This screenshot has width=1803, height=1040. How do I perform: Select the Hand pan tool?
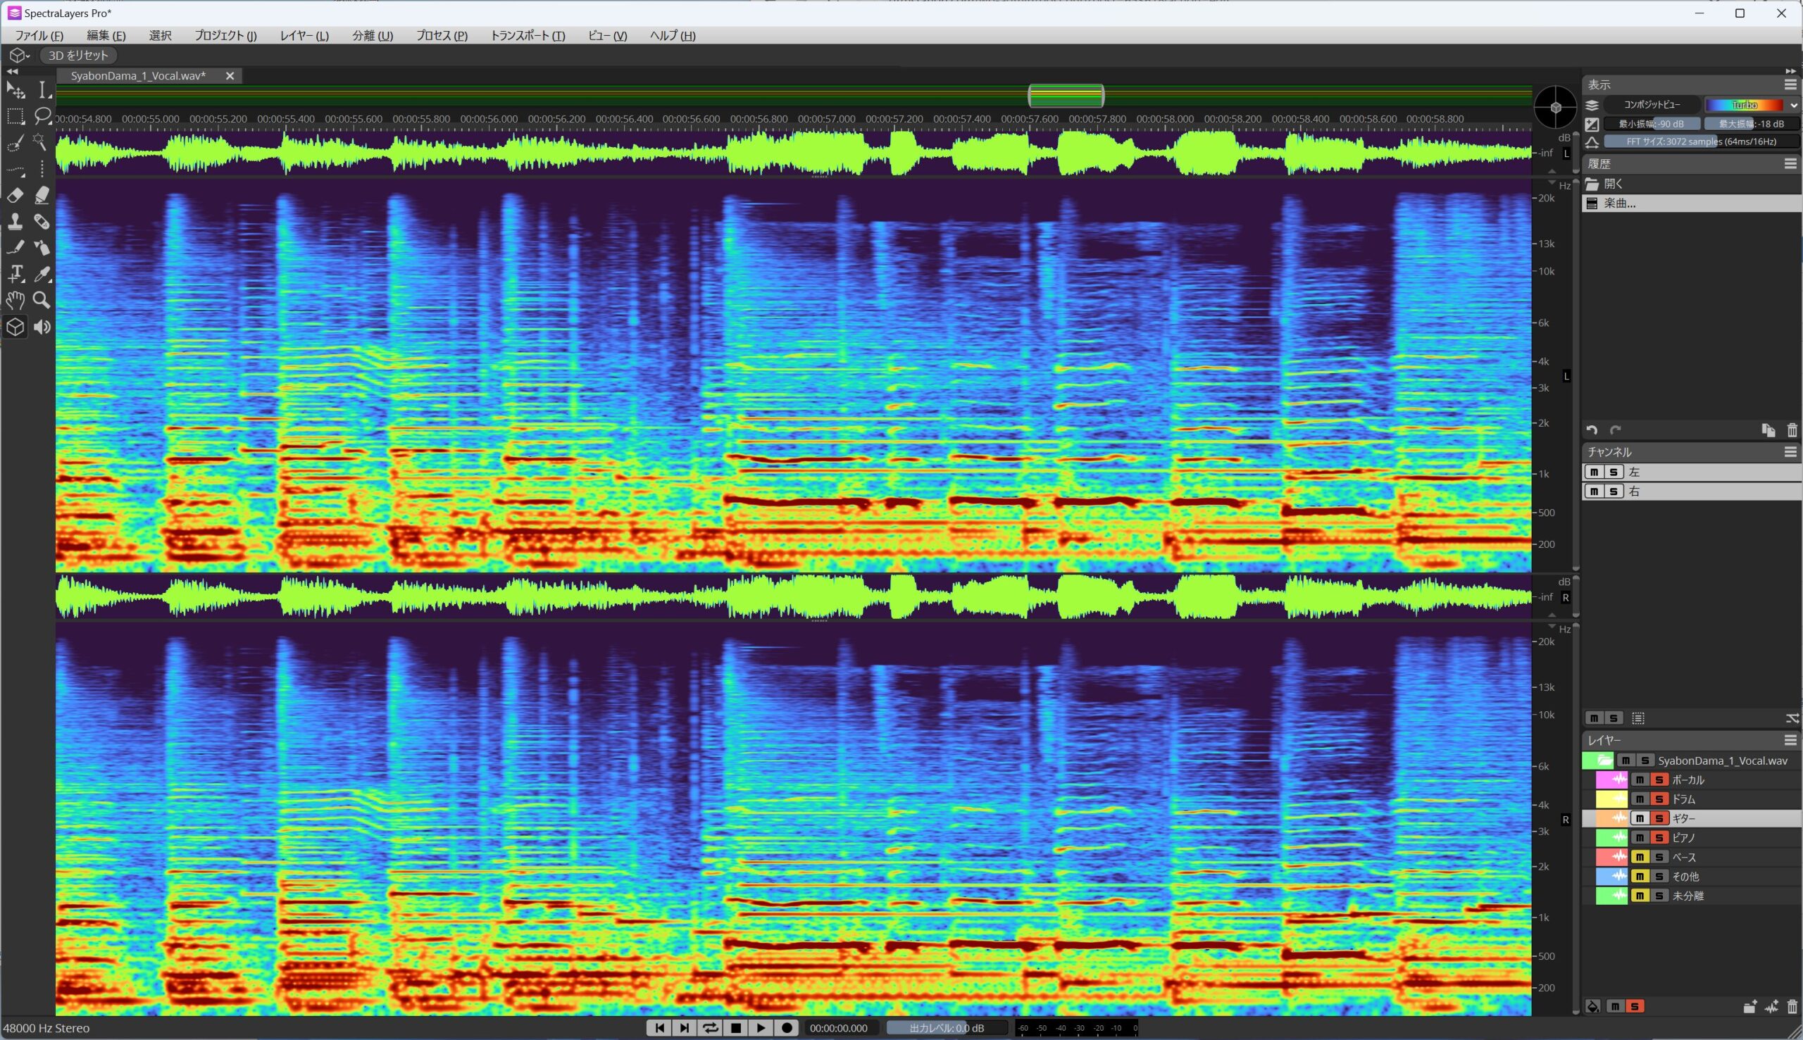(x=15, y=300)
